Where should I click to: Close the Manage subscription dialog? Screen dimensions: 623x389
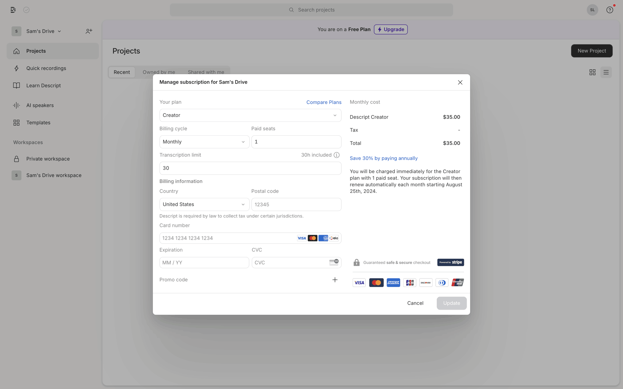pyautogui.click(x=460, y=82)
